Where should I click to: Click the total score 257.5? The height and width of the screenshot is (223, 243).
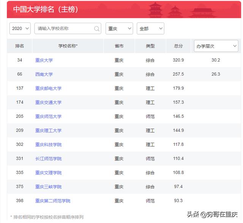click(x=178, y=74)
